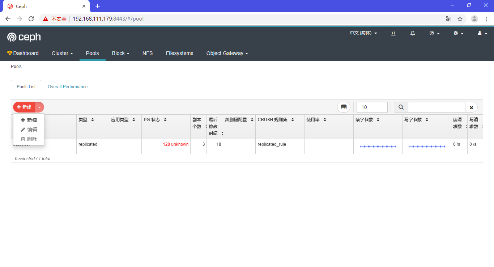This screenshot has height=267, width=494.
Task: Click the address bar URL
Action: point(108,19)
